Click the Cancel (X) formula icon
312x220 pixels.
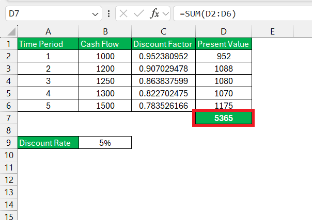(x=123, y=14)
